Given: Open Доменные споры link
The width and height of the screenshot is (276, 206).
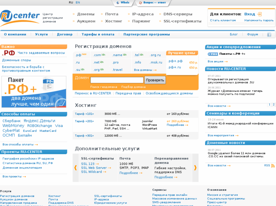Looking at the screenshot, I should [17, 60].
